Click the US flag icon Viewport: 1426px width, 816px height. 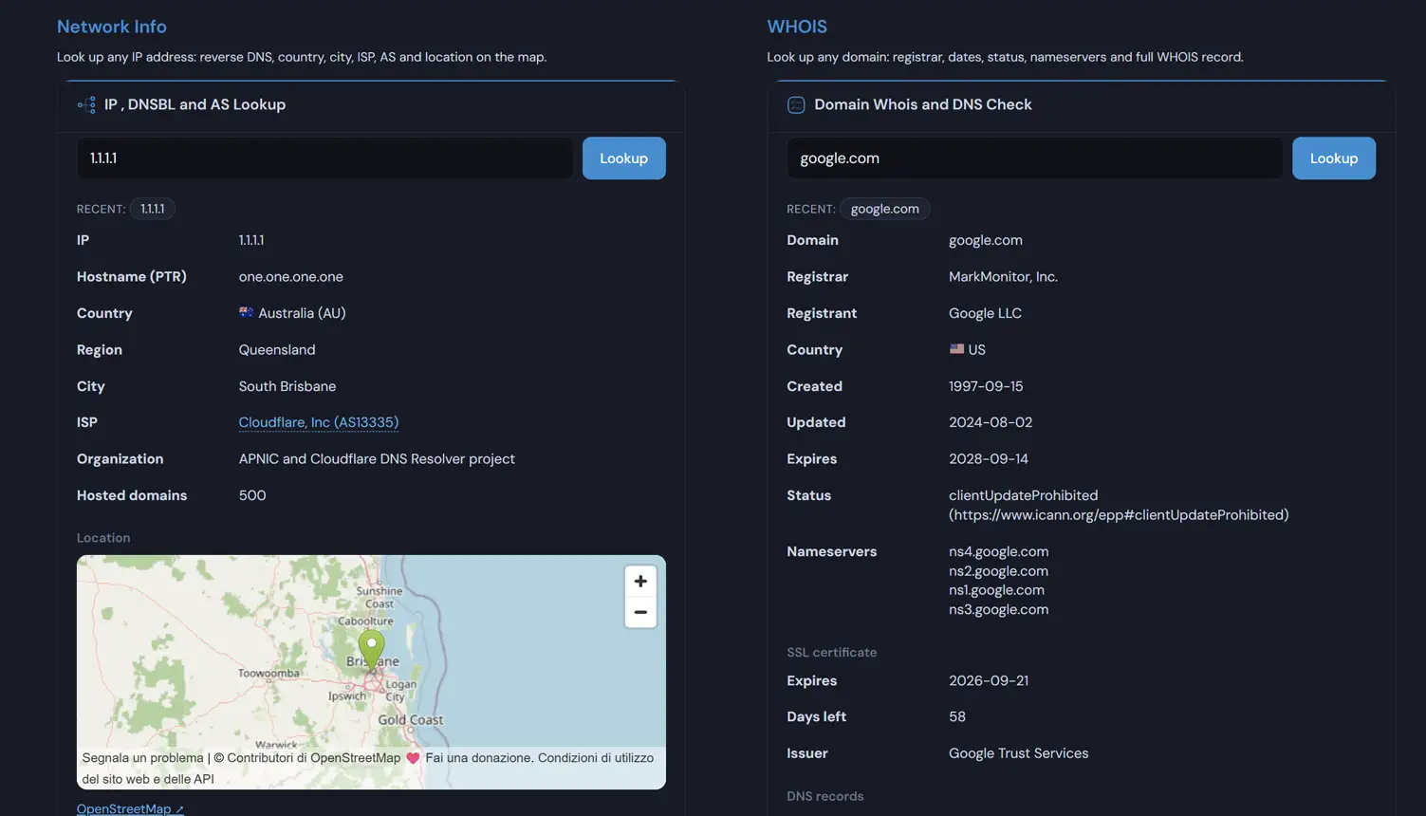[956, 349]
